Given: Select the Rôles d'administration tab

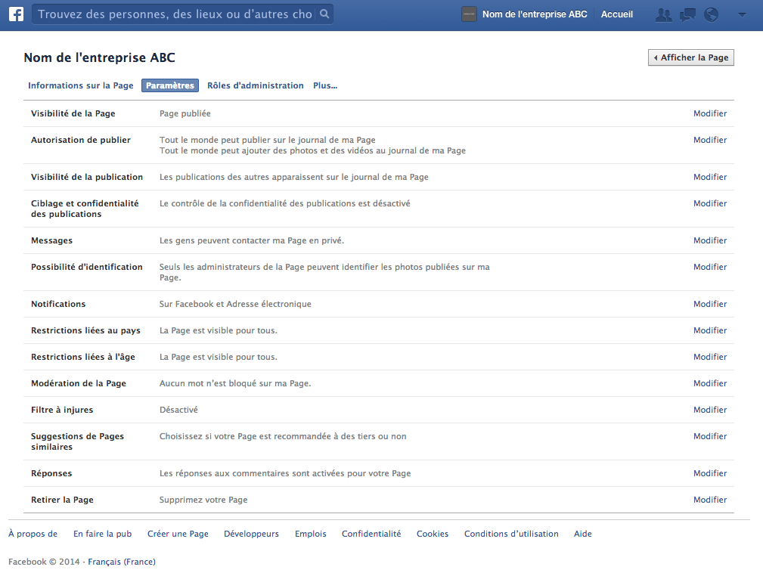Looking at the screenshot, I should click(256, 85).
